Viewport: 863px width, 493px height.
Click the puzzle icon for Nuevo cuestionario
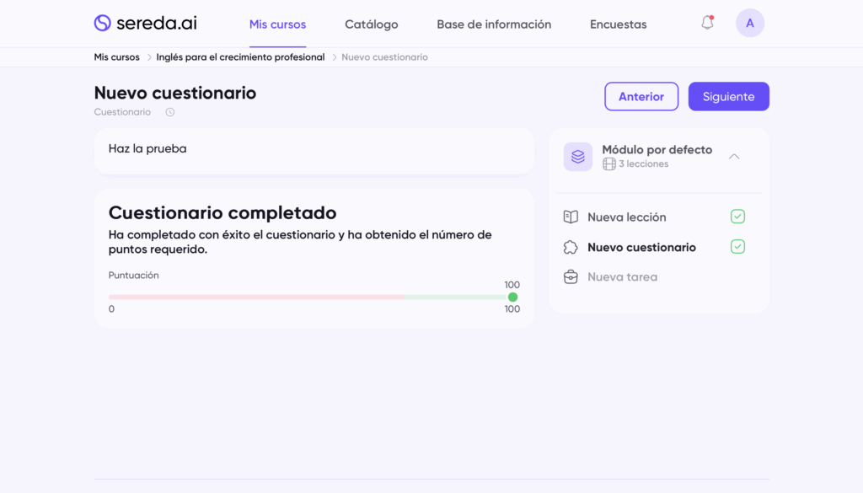(x=571, y=248)
